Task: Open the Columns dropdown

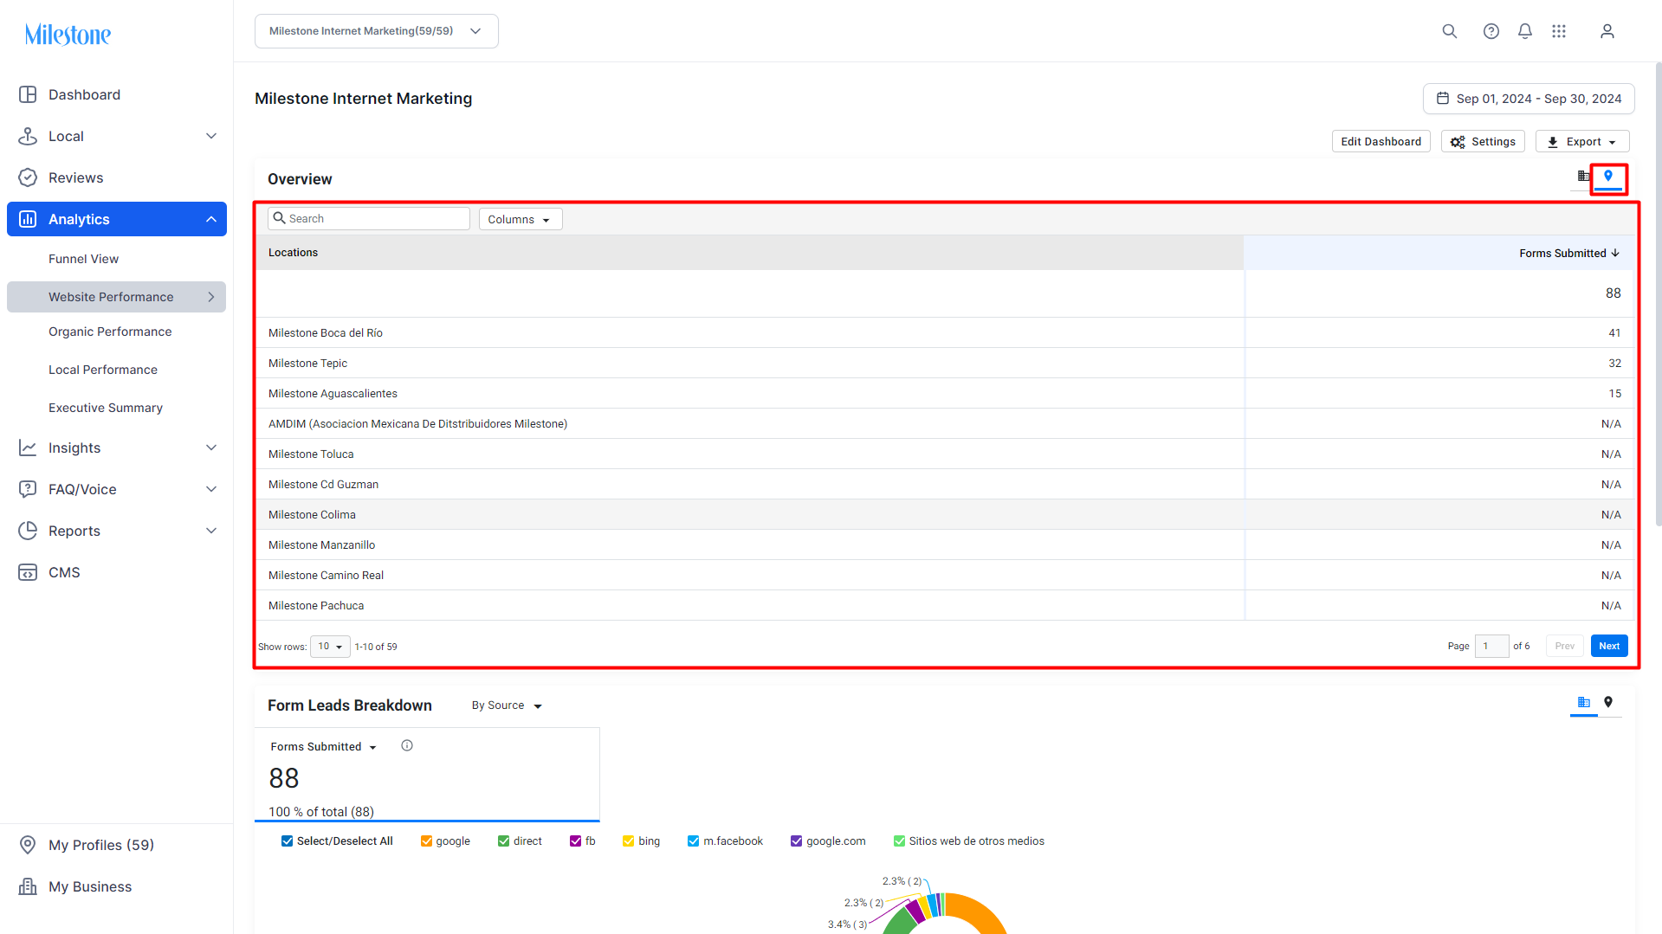Action: click(521, 219)
